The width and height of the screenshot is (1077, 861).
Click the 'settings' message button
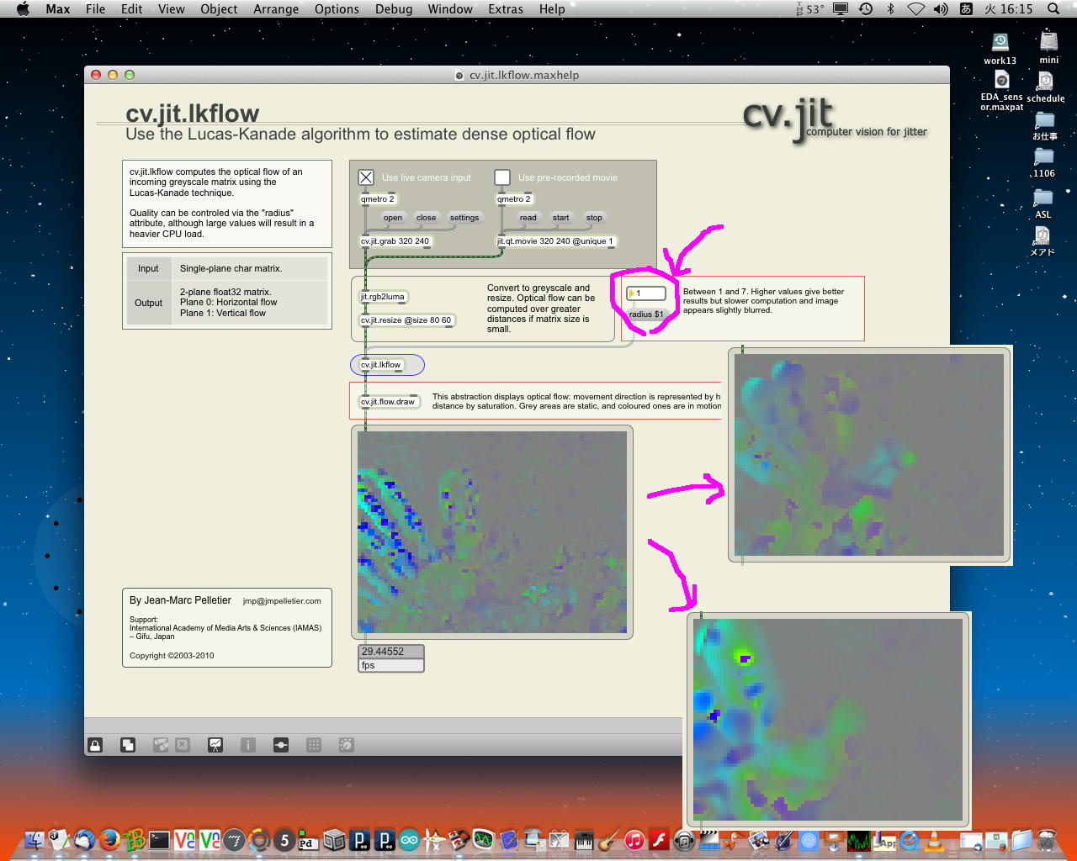tap(464, 218)
